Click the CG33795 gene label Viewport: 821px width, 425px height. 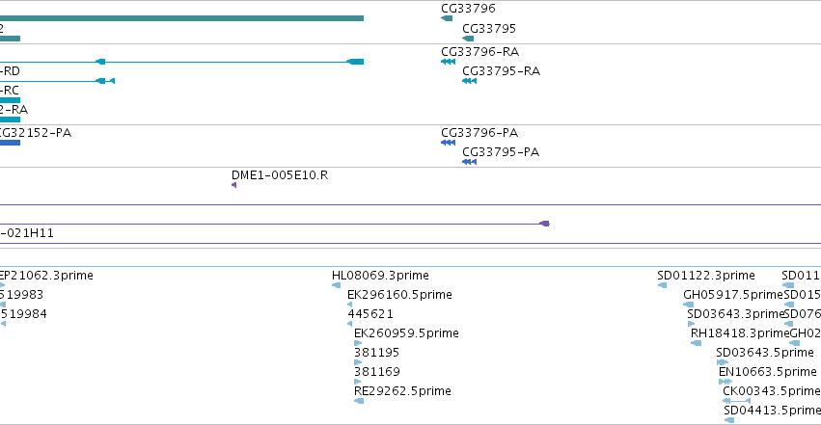click(489, 28)
